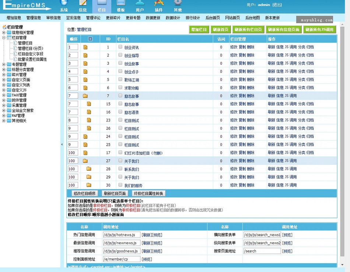Open the 其他 gear navigation icon

click(x=178, y=6)
